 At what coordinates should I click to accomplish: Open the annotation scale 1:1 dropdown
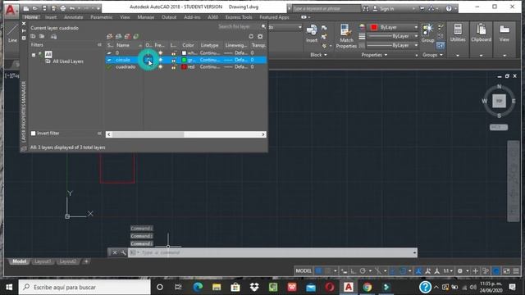click(448, 271)
